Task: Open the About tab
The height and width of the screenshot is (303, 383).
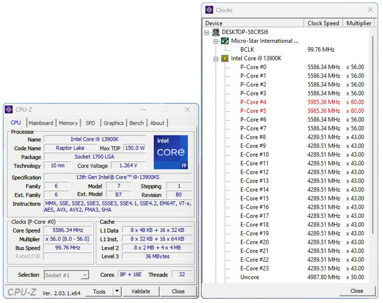Action: pos(157,123)
